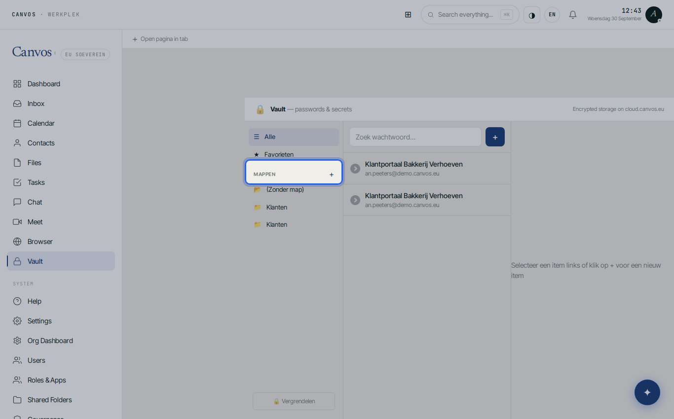
Task: Switch language using the EN button
Action: tap(552, 15)
